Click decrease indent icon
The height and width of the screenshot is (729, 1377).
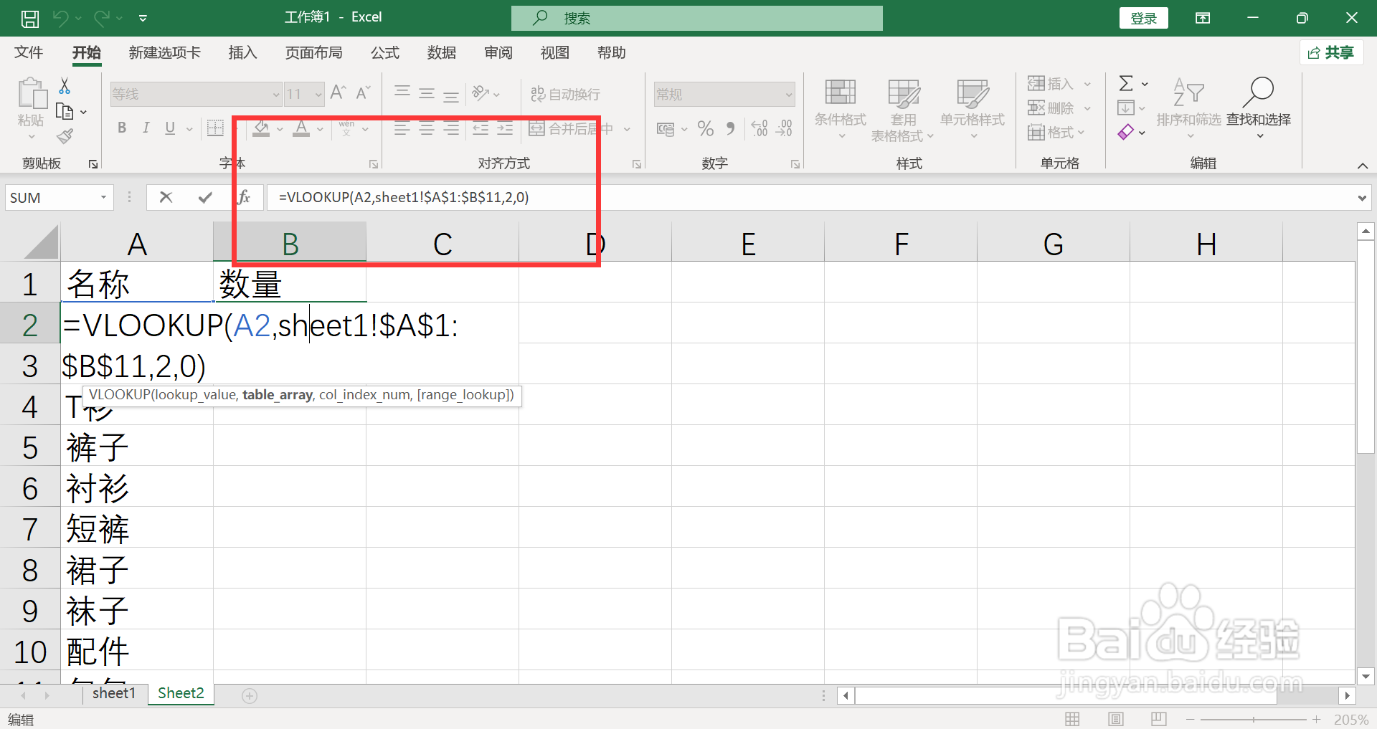481,129
